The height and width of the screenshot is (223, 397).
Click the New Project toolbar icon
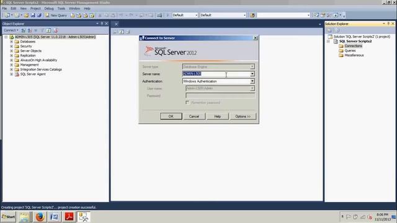click(x=7, y=15)
